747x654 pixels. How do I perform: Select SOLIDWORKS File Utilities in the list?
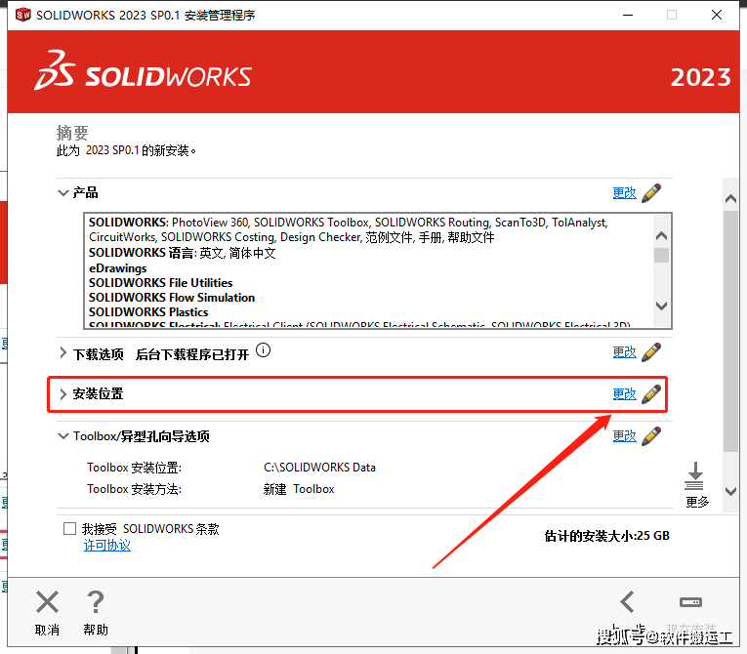pos(160,283)
